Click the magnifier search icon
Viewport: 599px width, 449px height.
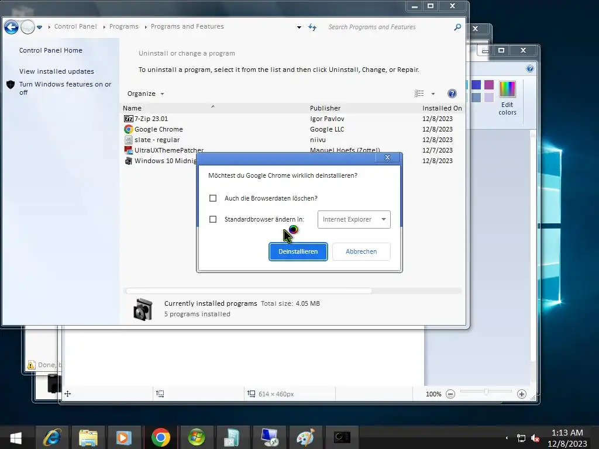(457, 27)
